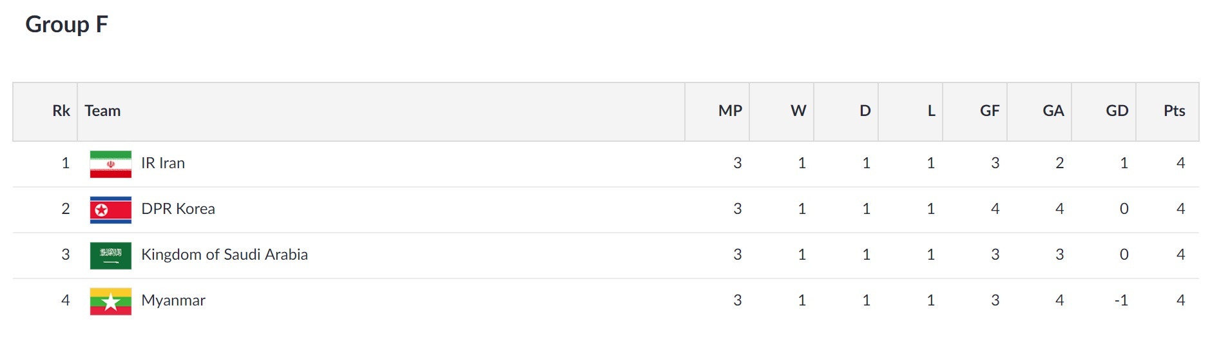Click the Myanmar flag icon
Viewport: 1210px width, 339px height.
coord(111,301)
